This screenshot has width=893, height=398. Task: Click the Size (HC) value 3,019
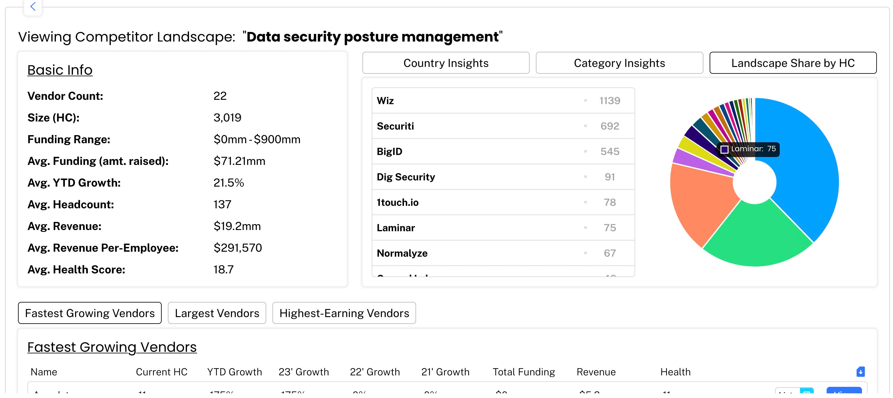point(227,118)
